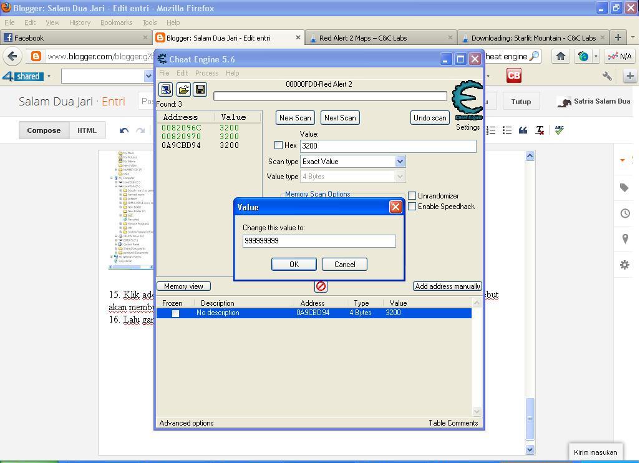Click the red no-entry clear list icon

[x=321, y=286]
